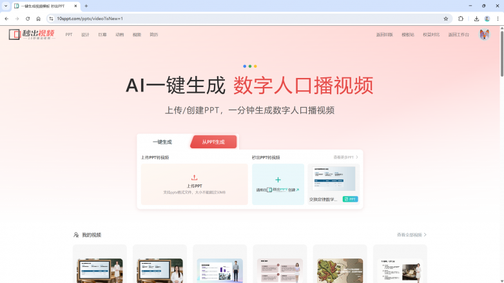Open the browser downloads icon
504x283 pixels.
[476, 19]
